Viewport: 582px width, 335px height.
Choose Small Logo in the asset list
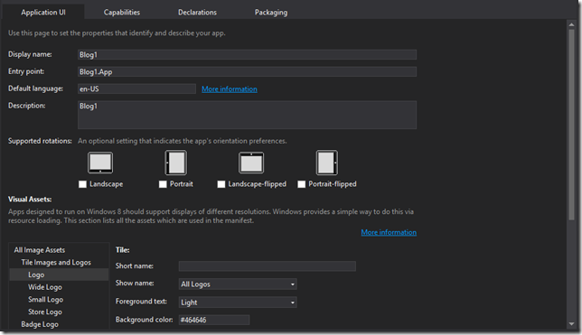46,300
